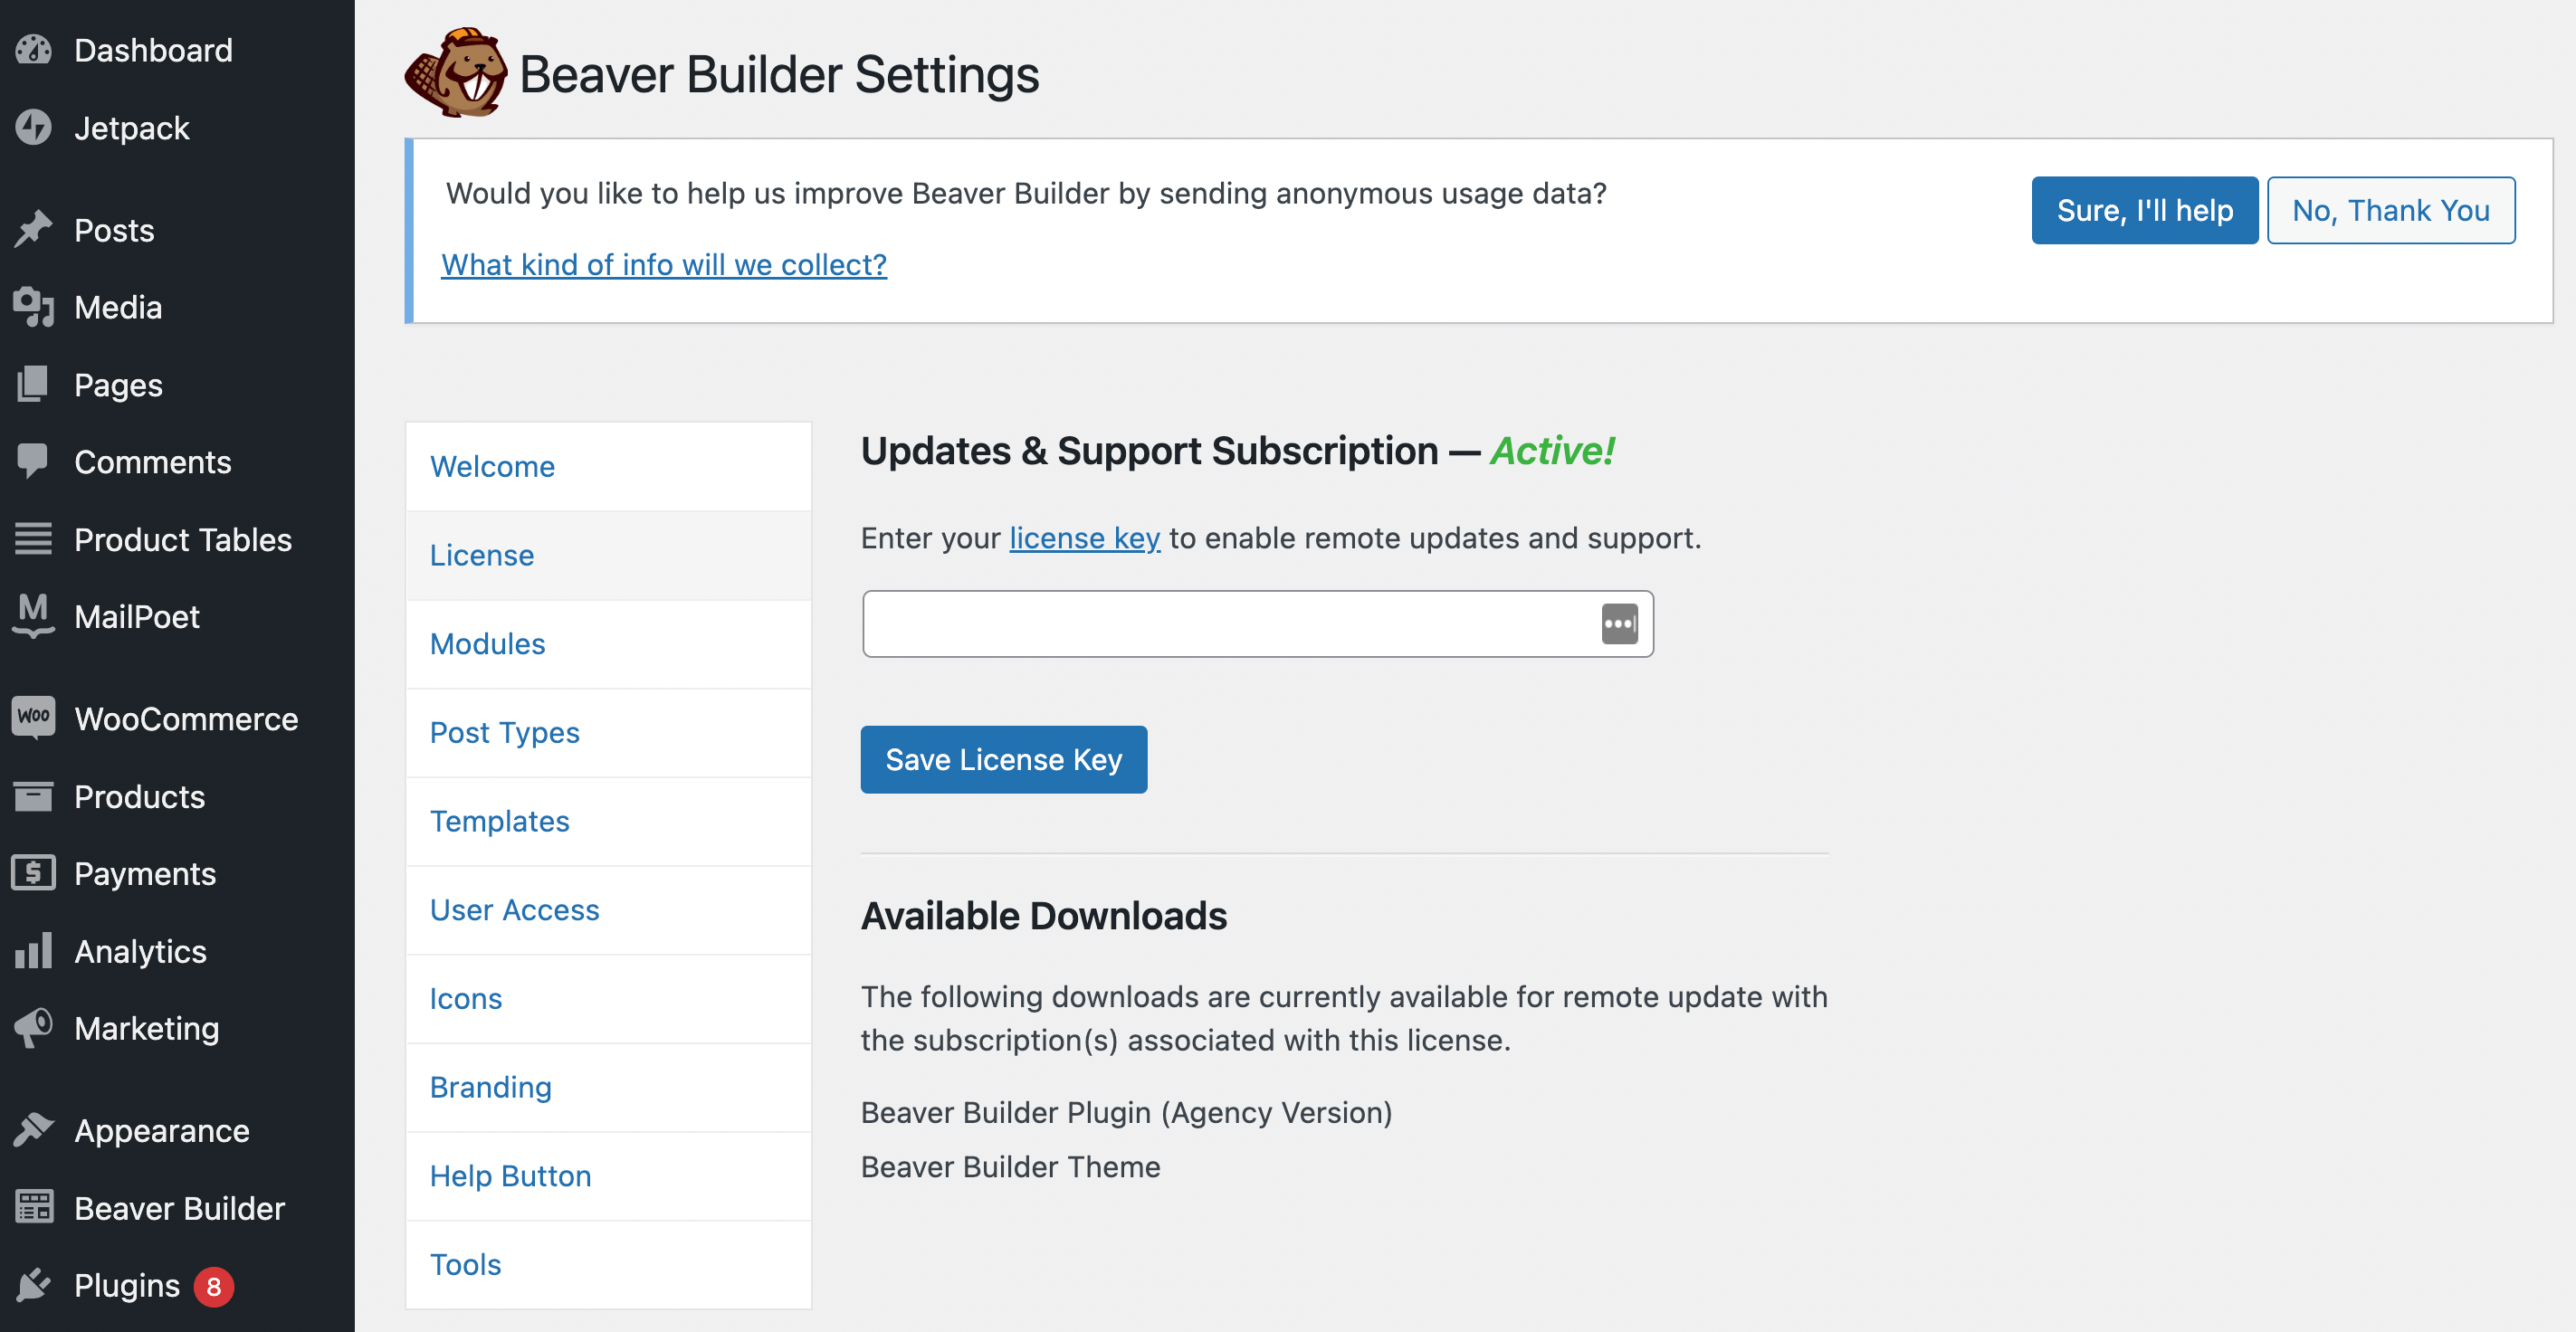Open the Modules settings tab
Screen dimensions: 2576x1332
488,644
